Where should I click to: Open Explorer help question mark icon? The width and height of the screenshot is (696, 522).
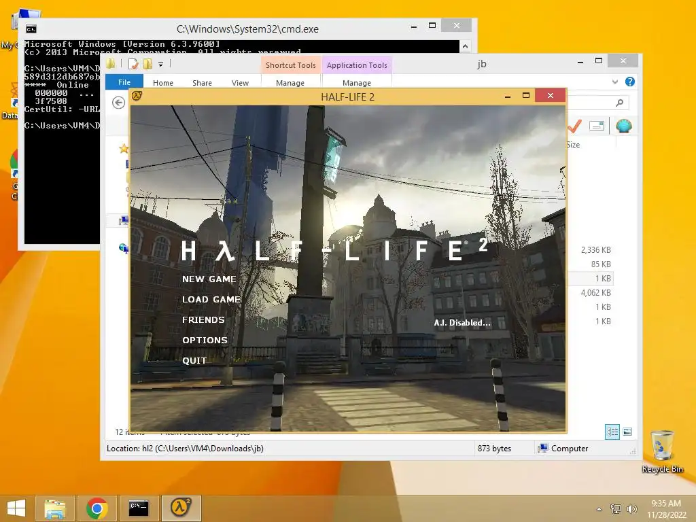pos(629,82)
